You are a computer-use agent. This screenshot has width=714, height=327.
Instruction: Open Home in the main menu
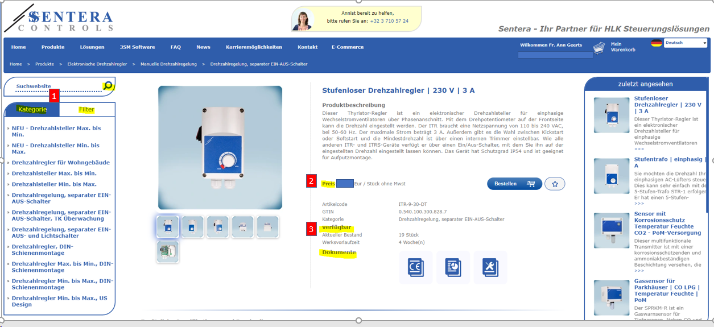click(19, 47)
